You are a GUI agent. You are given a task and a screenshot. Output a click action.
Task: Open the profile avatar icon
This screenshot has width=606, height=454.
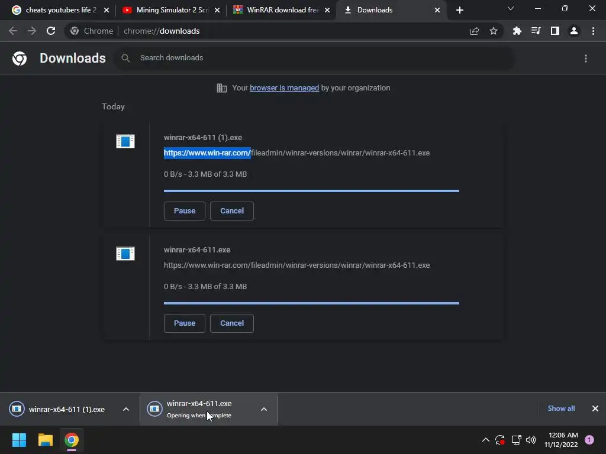click(x=574, y=31)
